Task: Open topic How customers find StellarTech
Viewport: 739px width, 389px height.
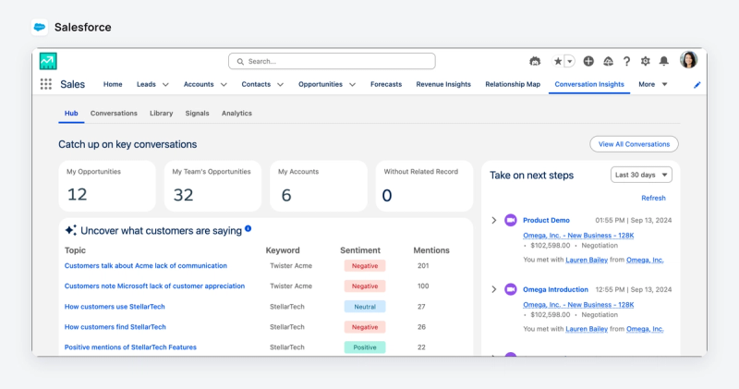Action: pyautogui.click(x=115, y=327)
